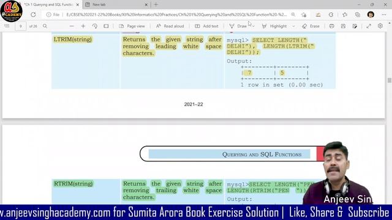This screenshot has width=392, height=220.
Task: Open the Settings and more menu
Action: (x=384, y=15)
